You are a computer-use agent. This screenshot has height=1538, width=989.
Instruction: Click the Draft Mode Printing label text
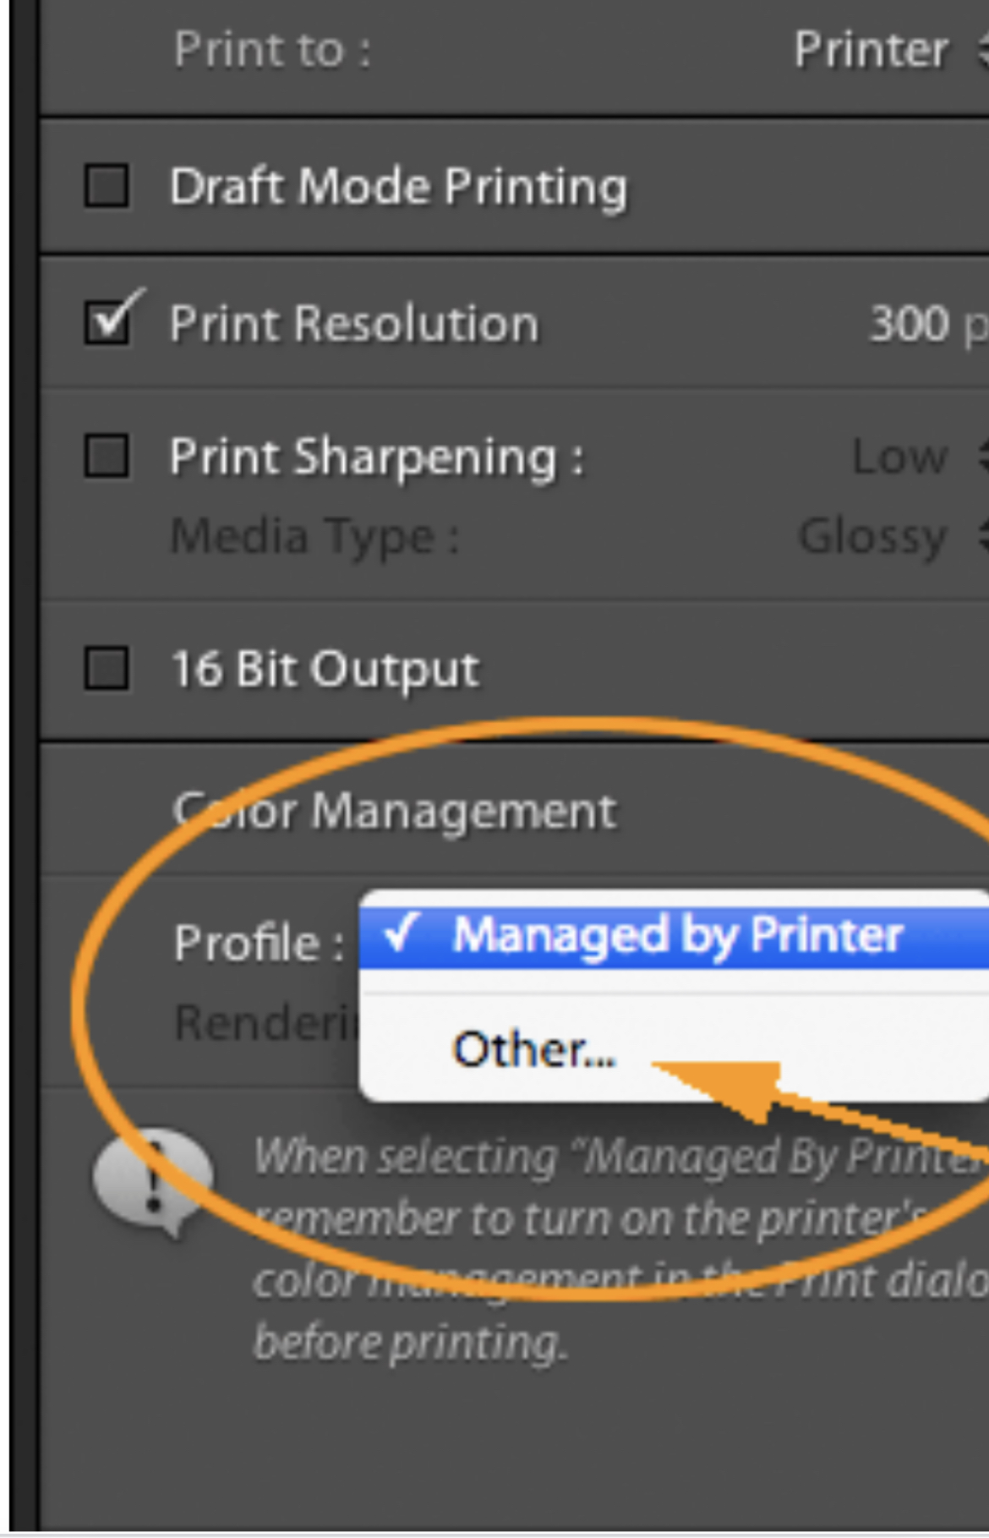[x=398, y=187]
